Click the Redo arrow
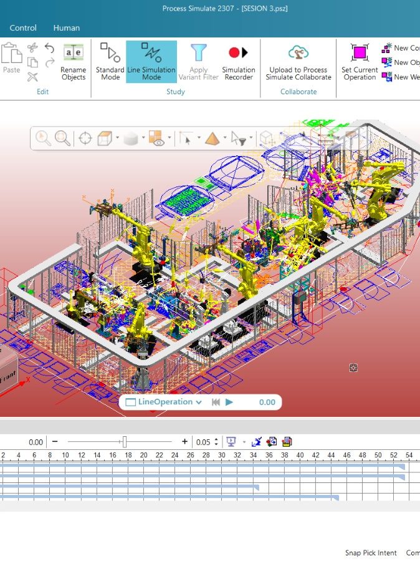The image size is (420, 561). (50, 62)
